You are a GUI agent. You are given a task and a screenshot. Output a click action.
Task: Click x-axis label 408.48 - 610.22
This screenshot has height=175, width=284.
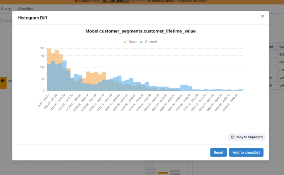[x=51, y=101]
